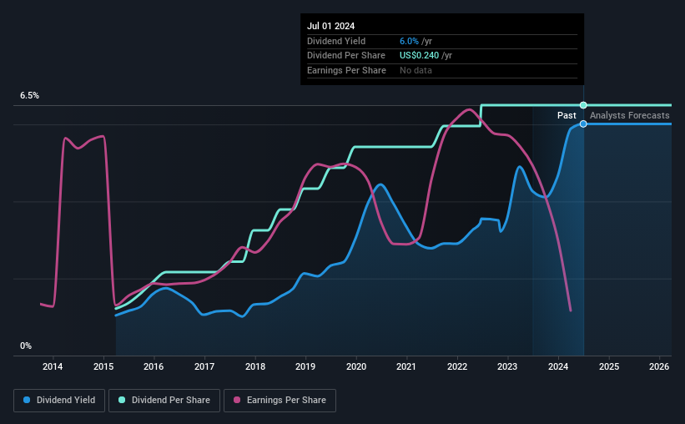This screenshot has height=424, width=685.
Task: Click the 6.0% Dividend Yield value in tooltip
Action: point(409,41)
